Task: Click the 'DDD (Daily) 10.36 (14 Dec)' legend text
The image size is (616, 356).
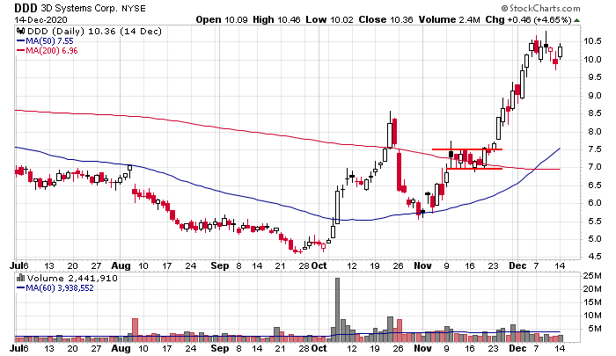Action: coord(94,32)
